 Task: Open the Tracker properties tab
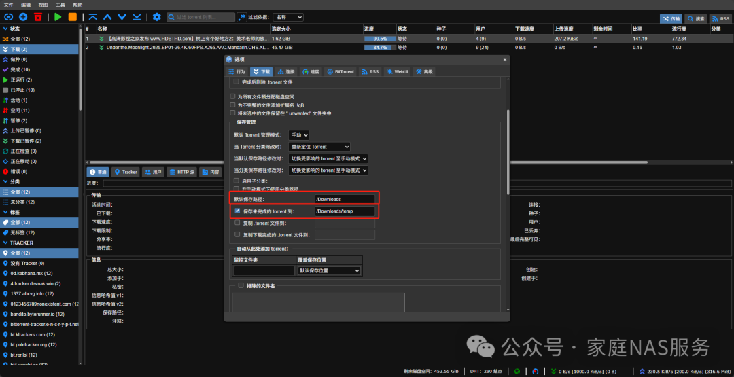[126, 172]
